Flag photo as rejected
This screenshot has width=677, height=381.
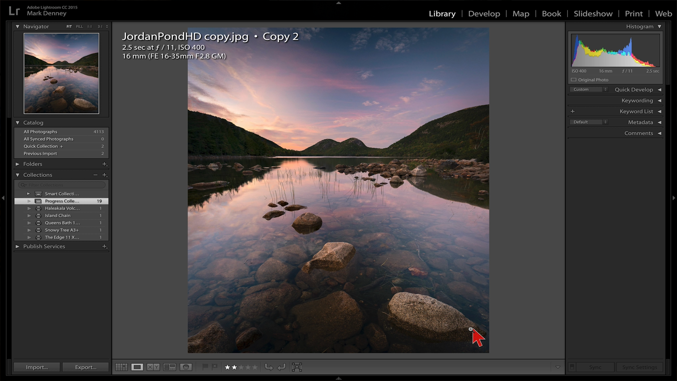click(214, 367)
